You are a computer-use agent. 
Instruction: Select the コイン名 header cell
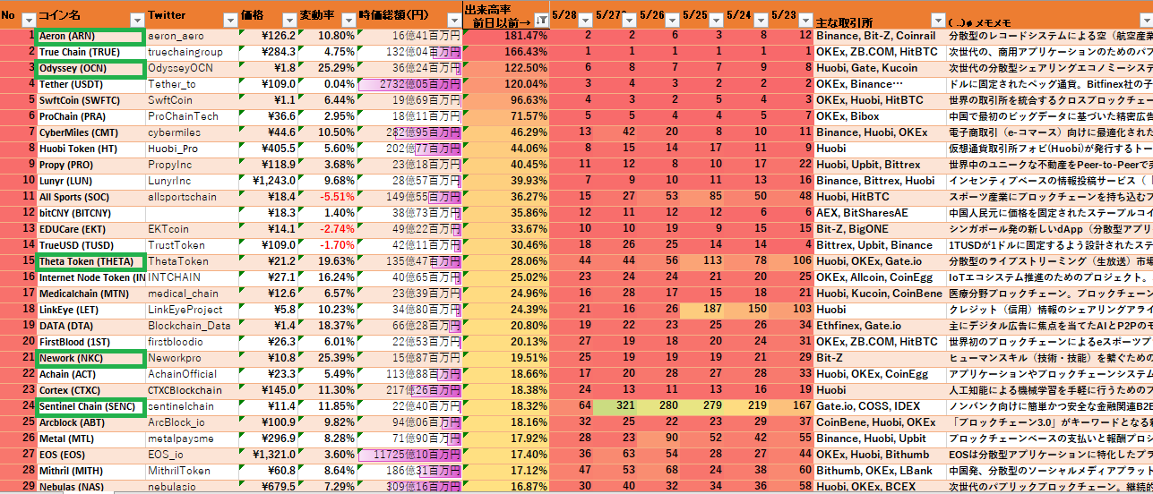point(81,16)
